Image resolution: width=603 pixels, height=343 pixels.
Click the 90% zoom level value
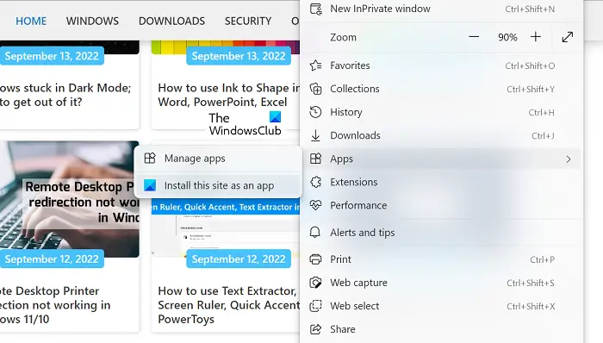(x=507, y=37)
